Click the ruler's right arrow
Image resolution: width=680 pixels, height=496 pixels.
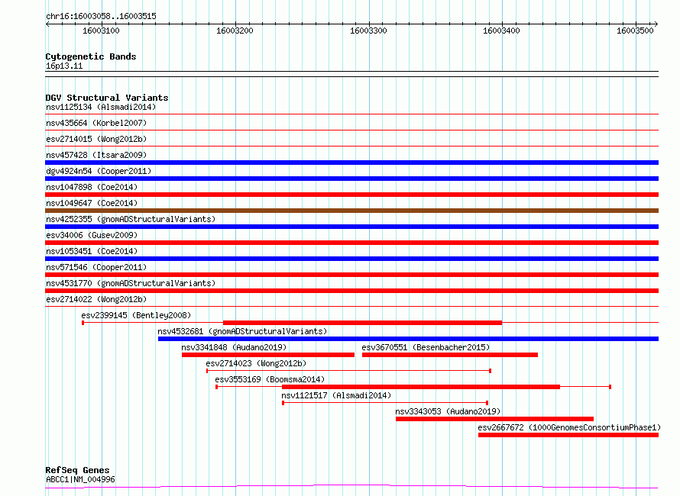(656, 24)
